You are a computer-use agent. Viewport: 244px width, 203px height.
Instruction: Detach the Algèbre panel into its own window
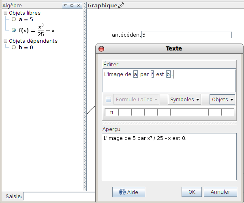[73, 5]
